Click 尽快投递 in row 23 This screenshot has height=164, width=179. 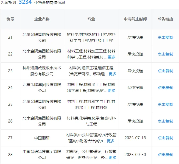pos(135,71)
